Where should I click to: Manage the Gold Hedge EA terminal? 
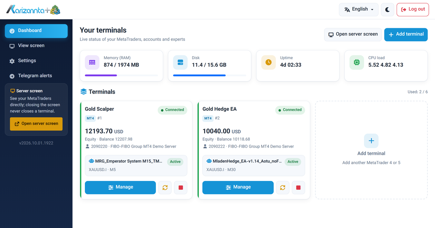(x=238, y=187)
